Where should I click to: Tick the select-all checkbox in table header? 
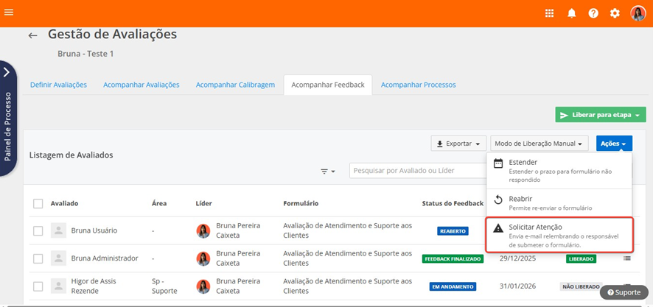38,203
